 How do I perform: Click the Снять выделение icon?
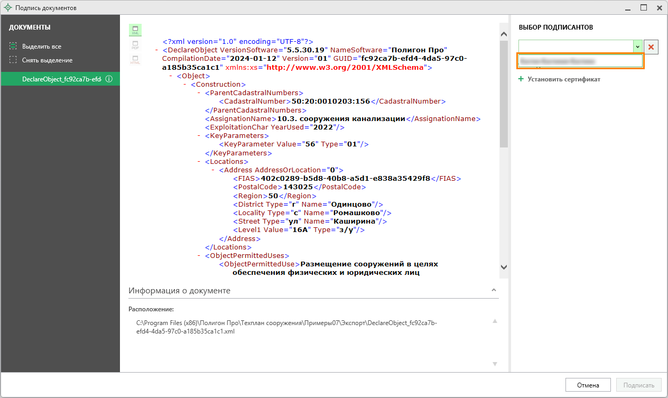pos(13,60)
